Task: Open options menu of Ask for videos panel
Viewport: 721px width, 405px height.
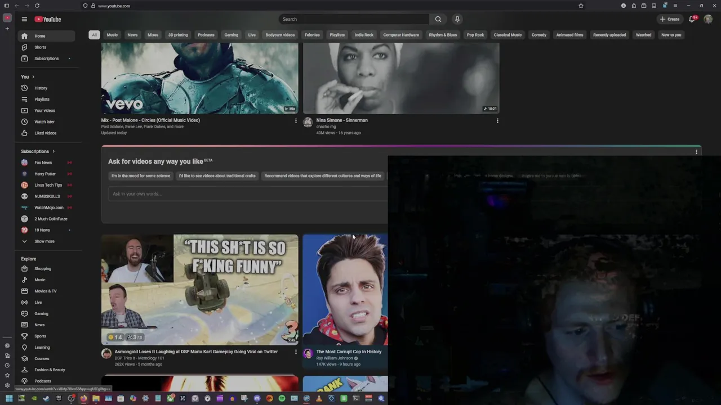Action: click(x=696, y=152)
